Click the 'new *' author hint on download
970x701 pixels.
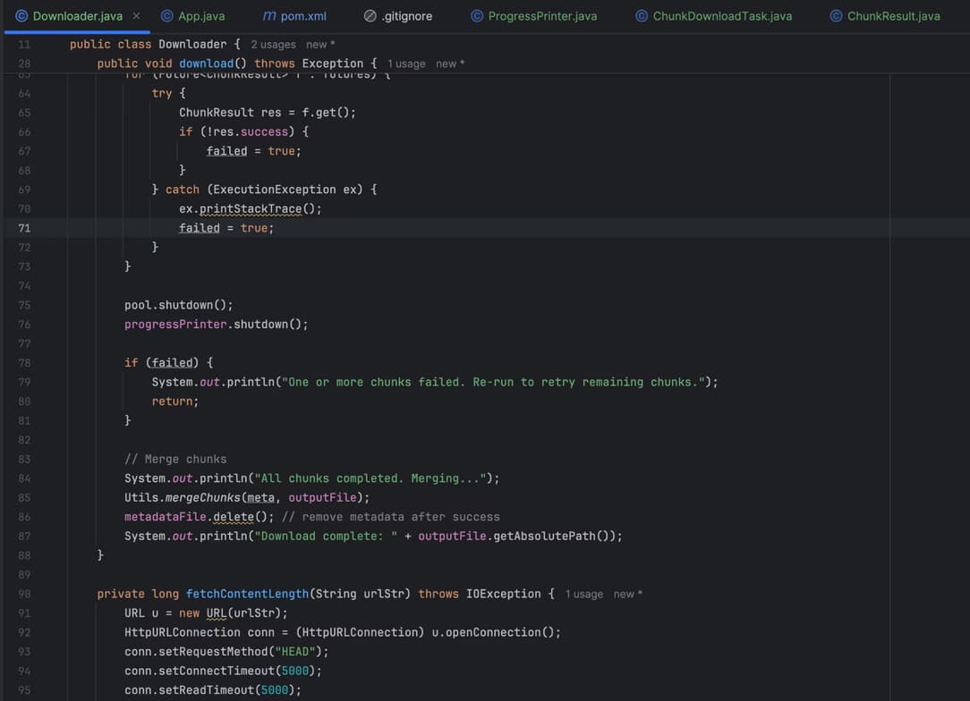pos(450,63)
